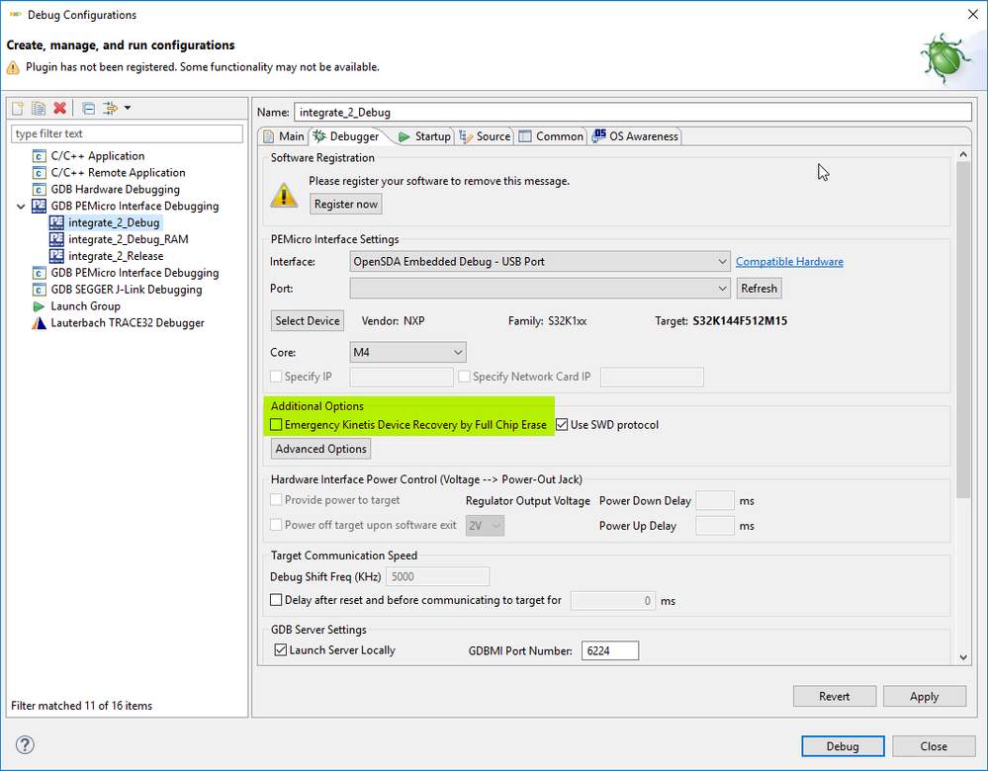This screenshot has height=771, width=988.
Task: Click the configuration Name input field
Action: pyautogui.click(x=633, y=112)
